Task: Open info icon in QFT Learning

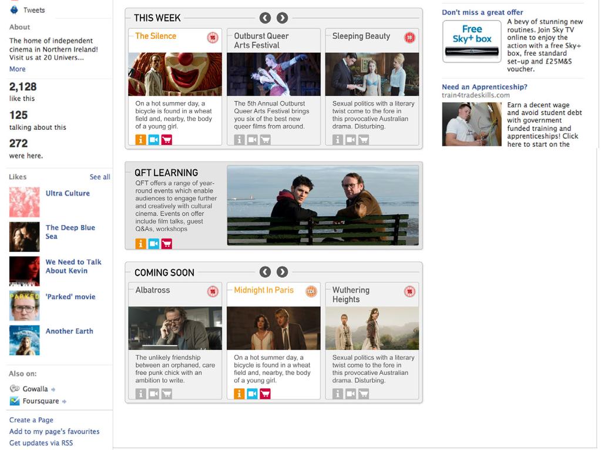Action: (140, 243)
